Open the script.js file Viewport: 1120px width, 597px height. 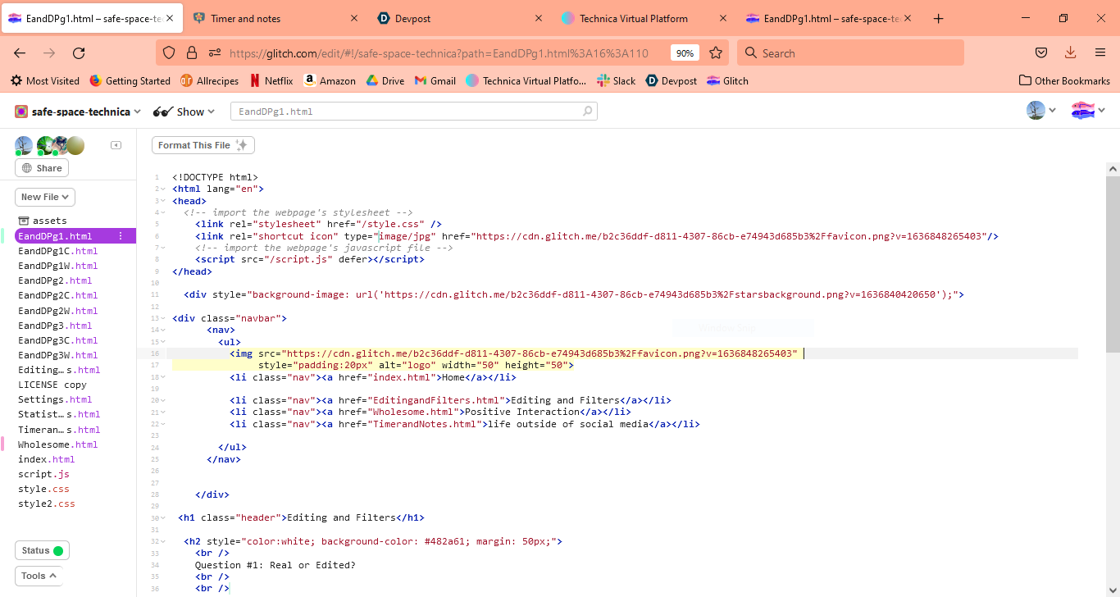[43, 474]
